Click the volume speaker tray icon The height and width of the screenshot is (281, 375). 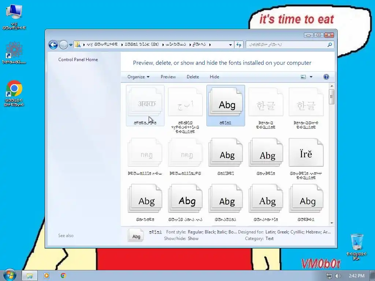tap(338, 276)
